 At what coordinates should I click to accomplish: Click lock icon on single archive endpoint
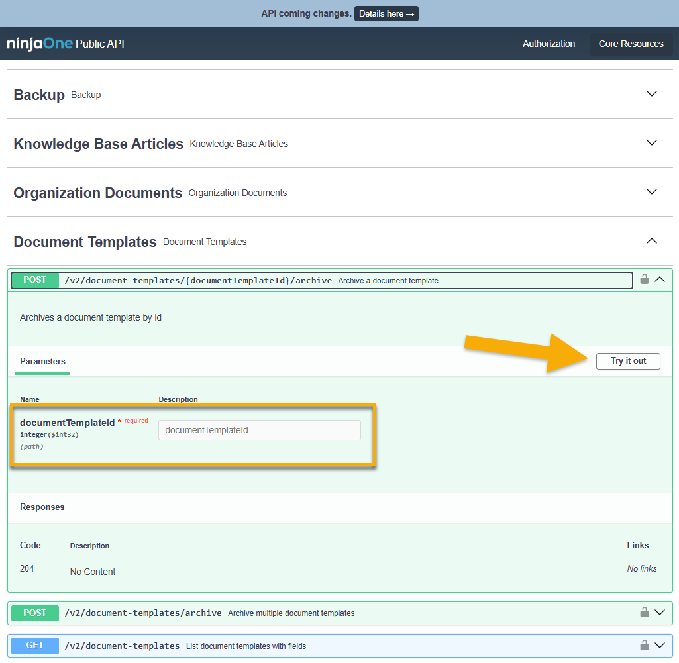point(644,280)
